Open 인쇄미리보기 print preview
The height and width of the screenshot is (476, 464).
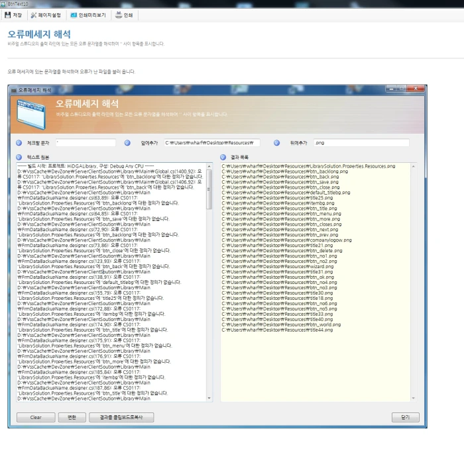pos(88,15)
